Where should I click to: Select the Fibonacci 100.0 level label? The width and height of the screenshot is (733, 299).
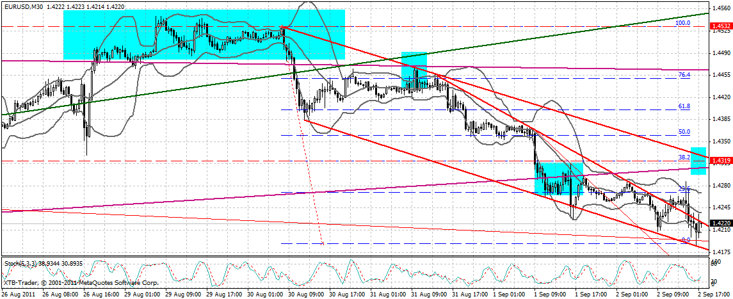click(684, 22)
